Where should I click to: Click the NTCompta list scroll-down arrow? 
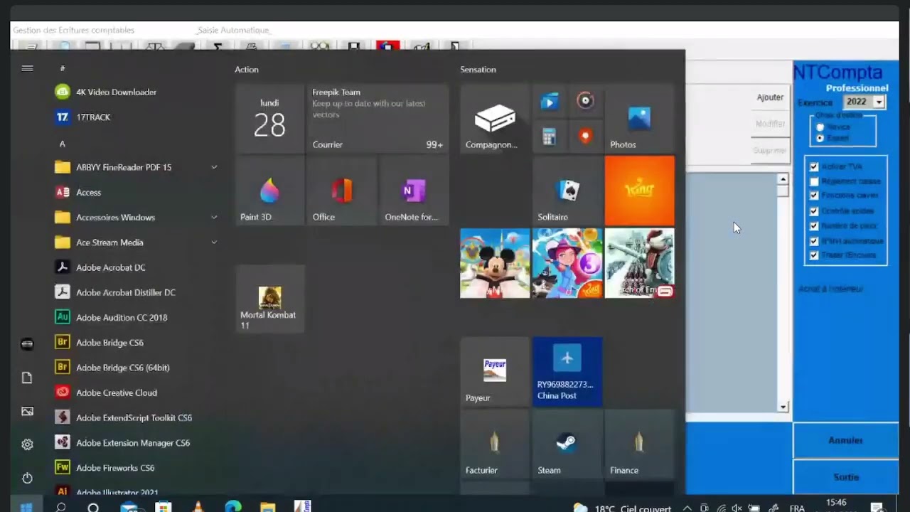(783, 407)
